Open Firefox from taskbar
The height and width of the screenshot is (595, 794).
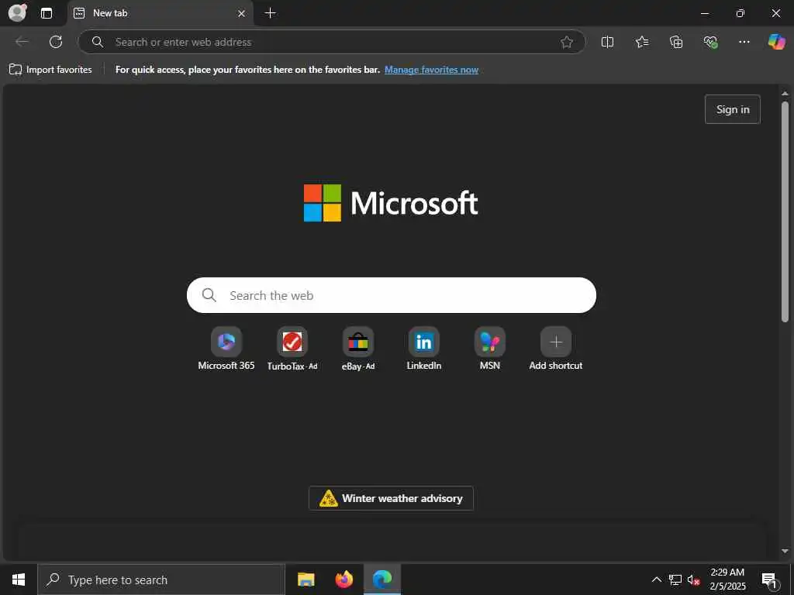coord(343,580)
